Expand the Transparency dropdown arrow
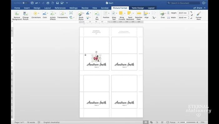This screenshot has width=219, height=124. [65, 13]
